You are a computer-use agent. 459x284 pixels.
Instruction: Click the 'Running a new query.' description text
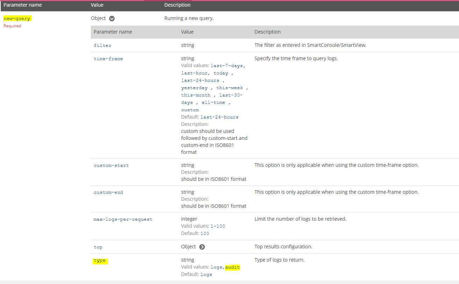point(189,19)
